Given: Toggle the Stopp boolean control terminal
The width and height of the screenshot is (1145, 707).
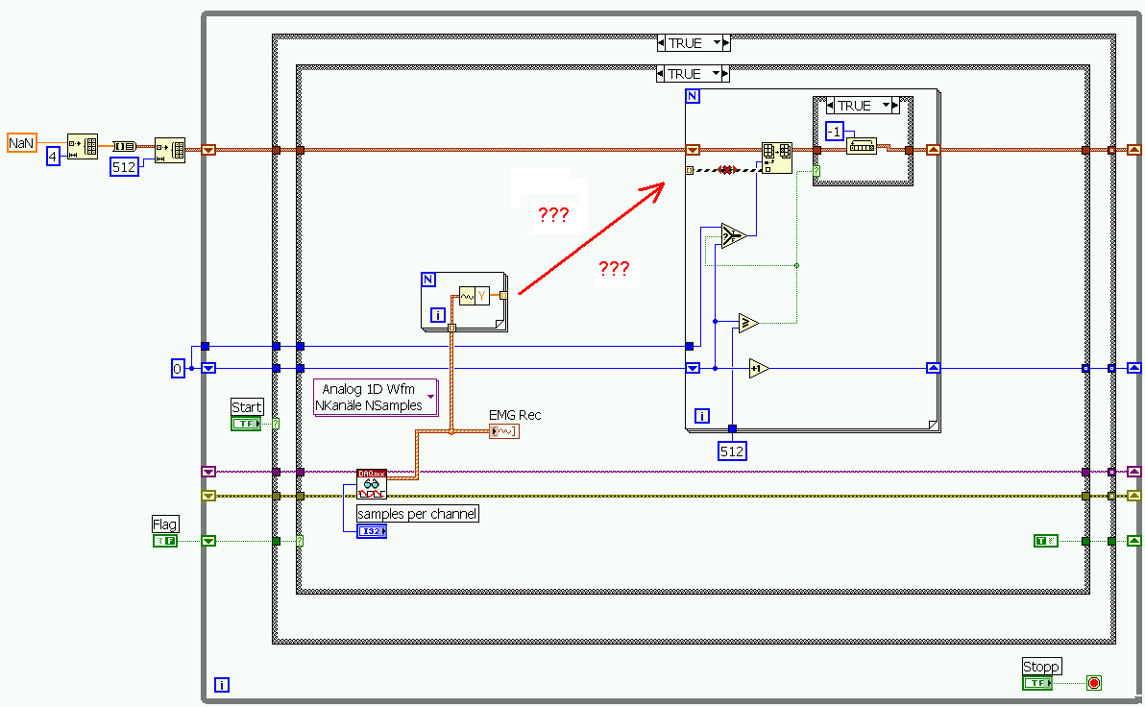Looking at the screenshot, I should (1037, 684).
